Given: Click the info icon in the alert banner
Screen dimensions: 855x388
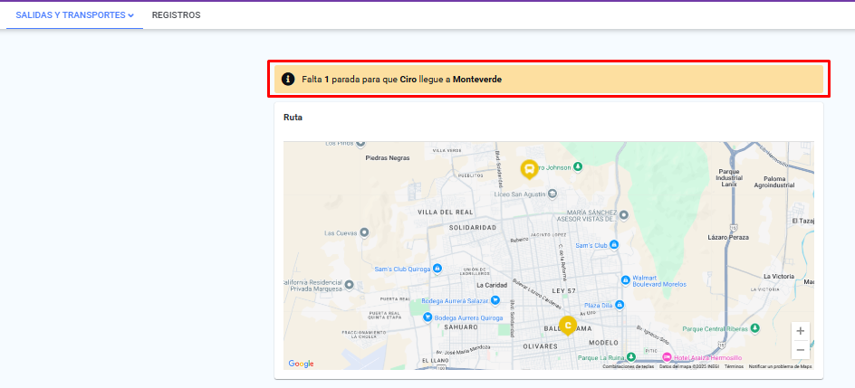Looking at the screenshot, I should (x=288, y=80).
